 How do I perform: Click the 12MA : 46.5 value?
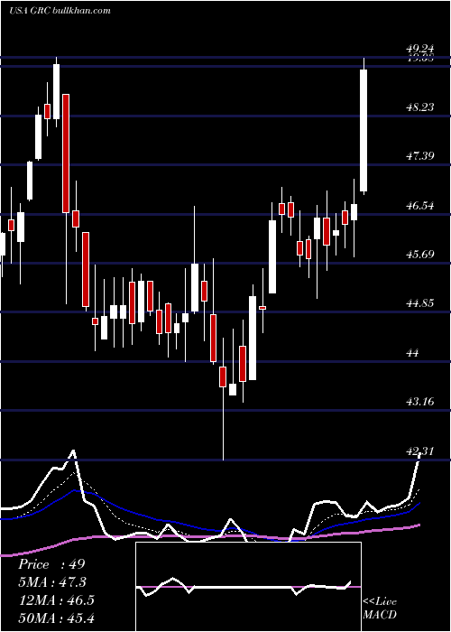point(56,600)
